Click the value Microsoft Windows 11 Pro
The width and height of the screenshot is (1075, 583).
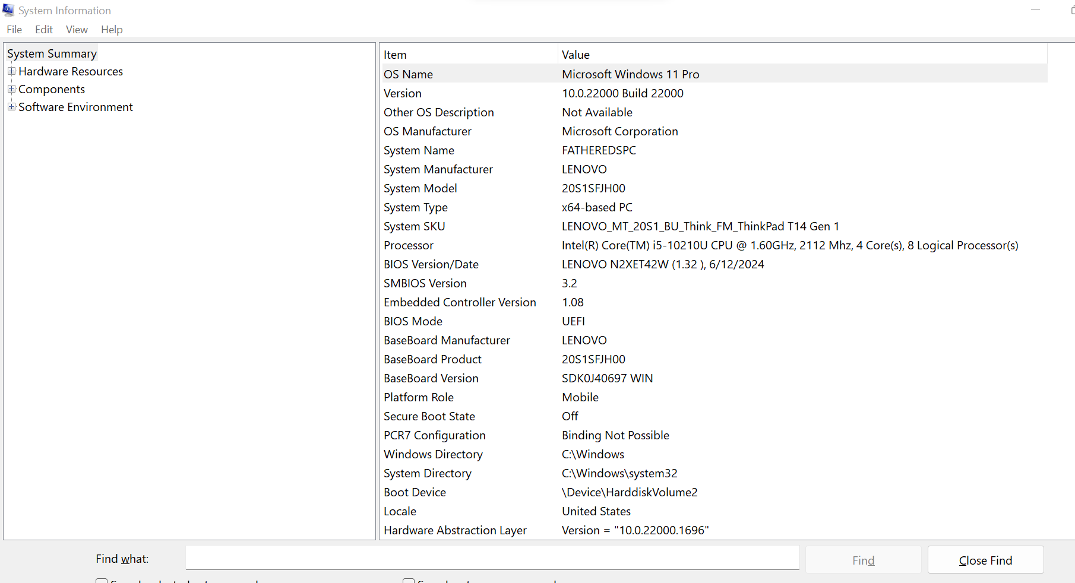631,74
